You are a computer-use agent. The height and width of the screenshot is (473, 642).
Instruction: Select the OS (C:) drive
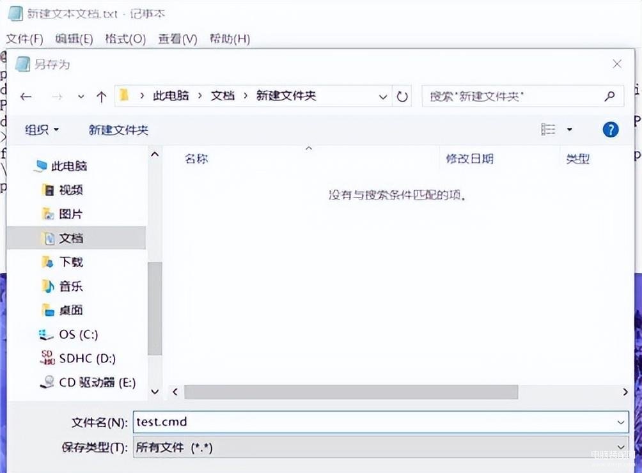(78, 334)
